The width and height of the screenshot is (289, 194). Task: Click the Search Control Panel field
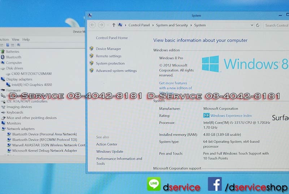(276, 25)
